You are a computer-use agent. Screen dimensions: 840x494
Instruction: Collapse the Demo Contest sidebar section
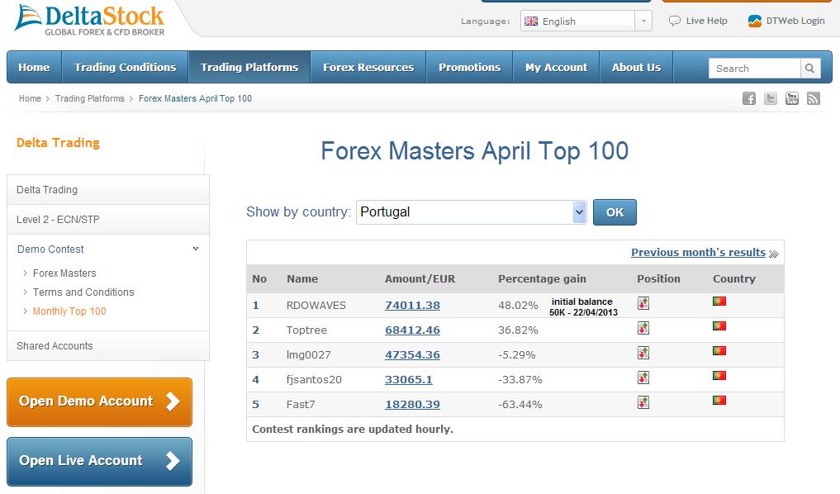click(196, 249)
